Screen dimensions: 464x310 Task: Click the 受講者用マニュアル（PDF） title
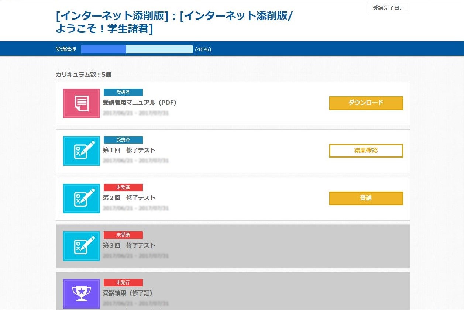tap(140, 103)
